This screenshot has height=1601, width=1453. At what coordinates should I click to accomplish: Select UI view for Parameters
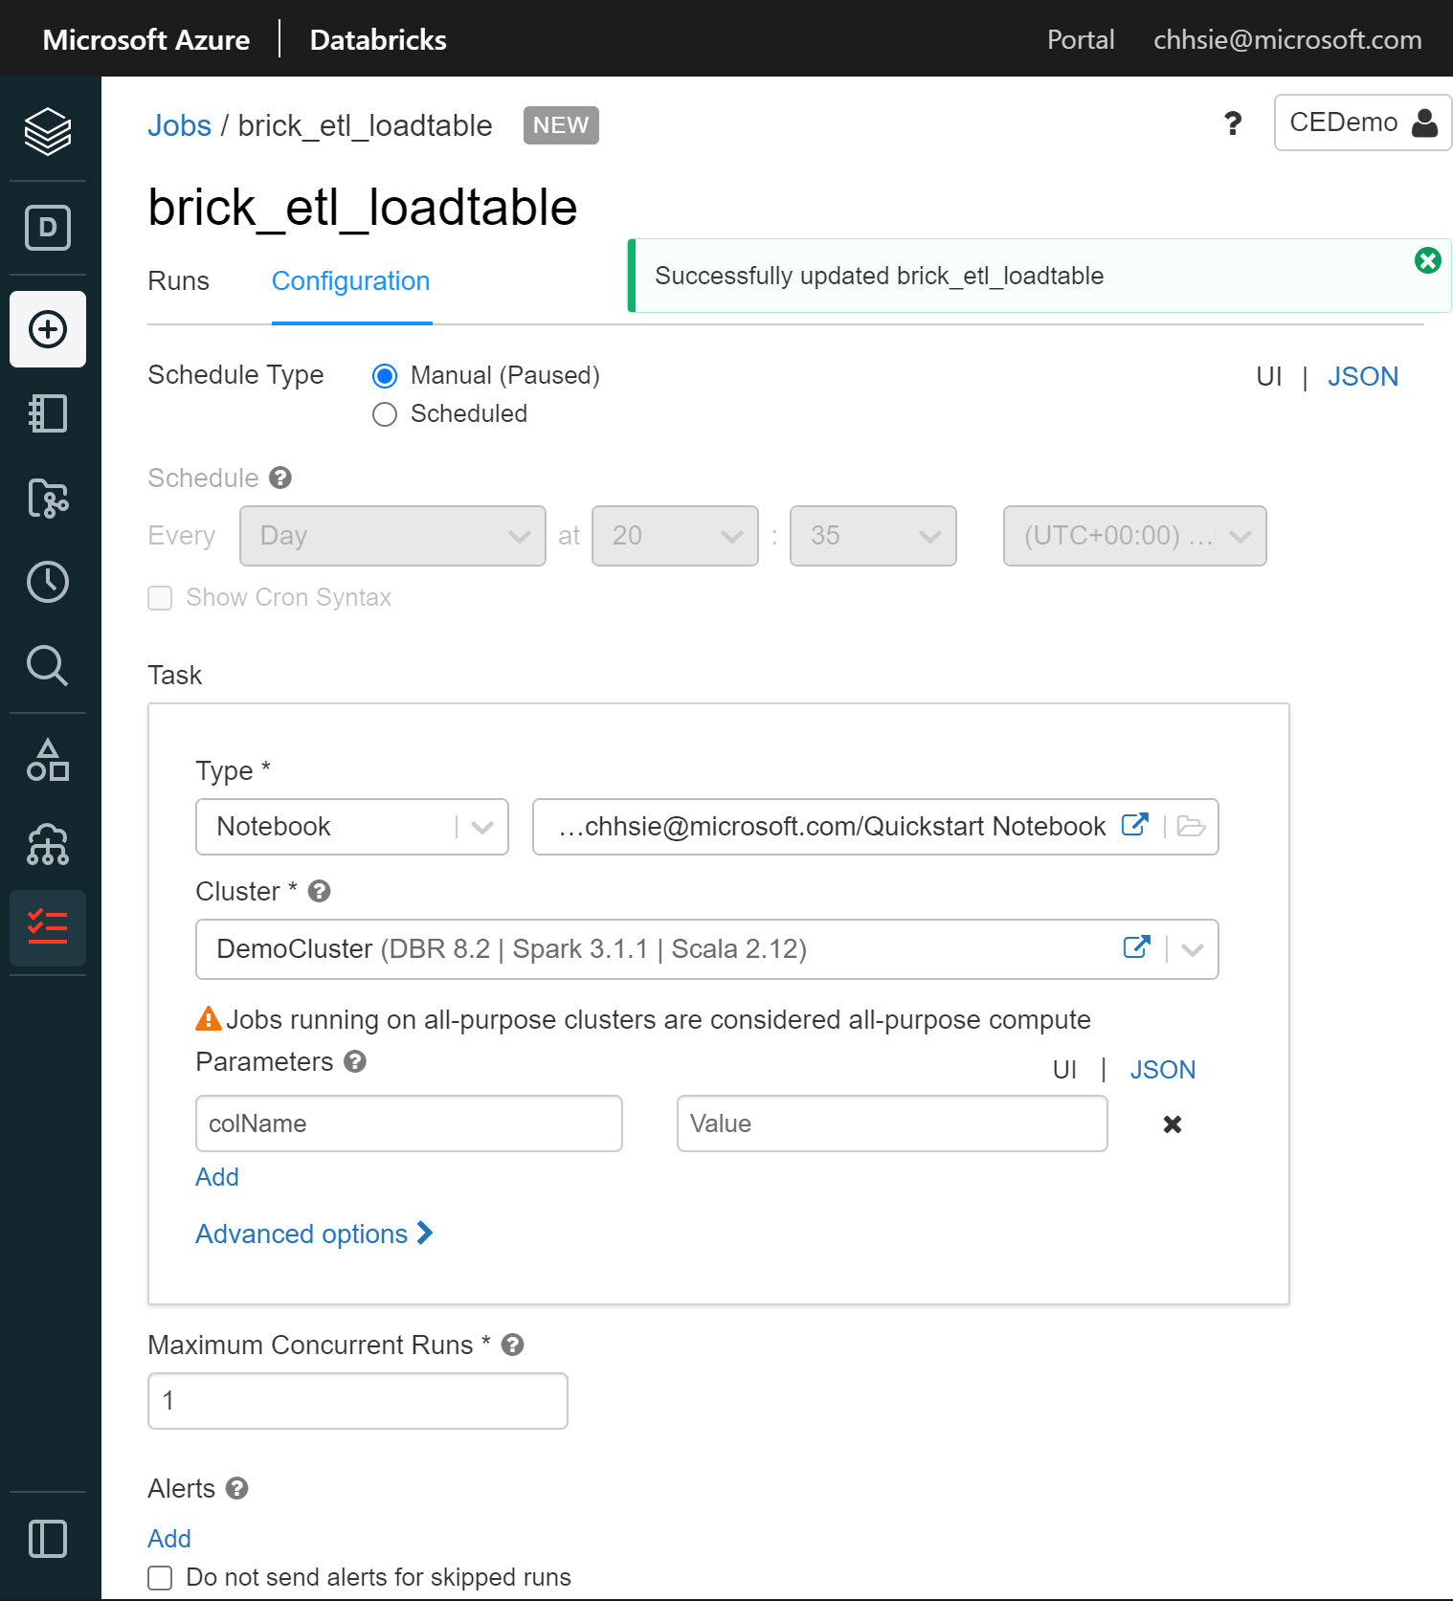pyautogui.click(x=1064, y=1069)
